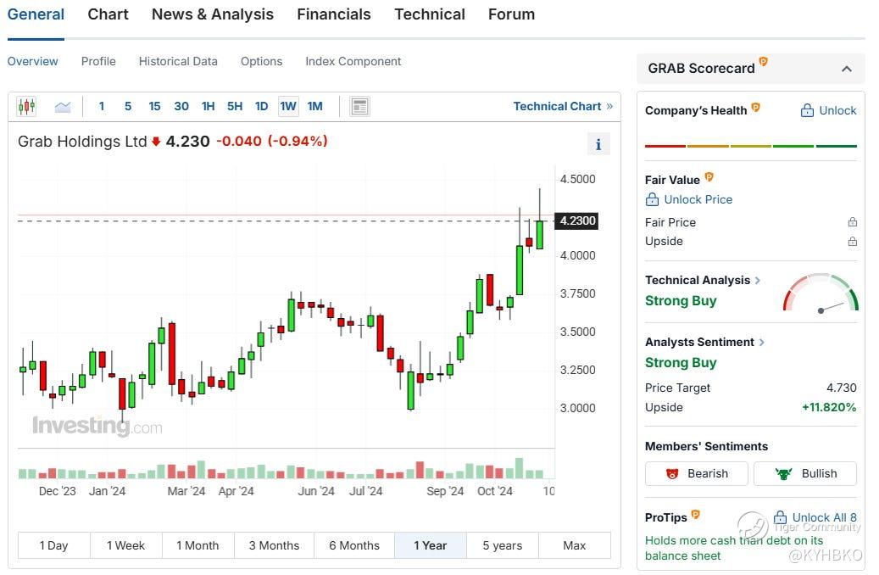Select the 1W chart interval
The height and width of the screenshot is (575, 879).
point(288,106)
